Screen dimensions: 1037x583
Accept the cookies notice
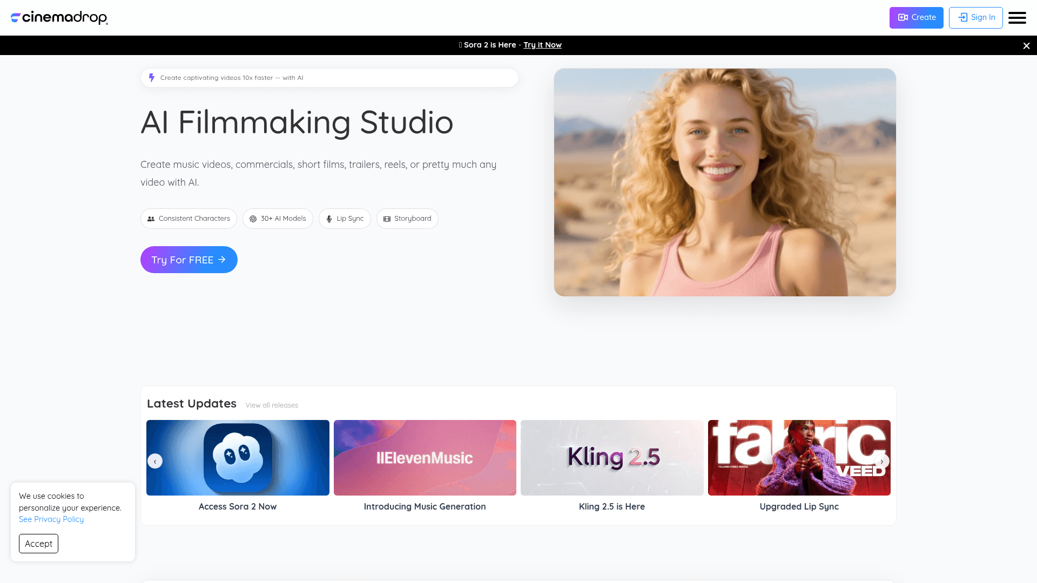tap(38, 544)
